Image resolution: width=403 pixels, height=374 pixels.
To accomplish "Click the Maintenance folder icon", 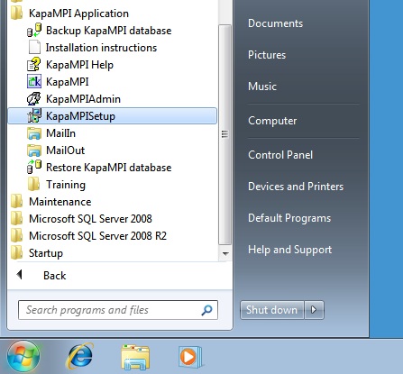I will pos(16,202).
